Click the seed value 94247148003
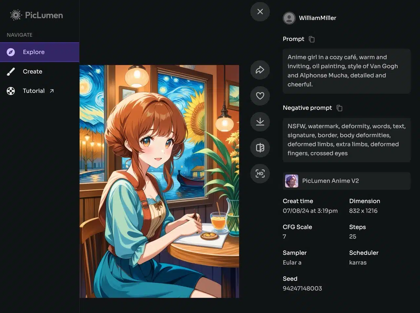Screen dimensions: 420x313 [x=302, y=288]
